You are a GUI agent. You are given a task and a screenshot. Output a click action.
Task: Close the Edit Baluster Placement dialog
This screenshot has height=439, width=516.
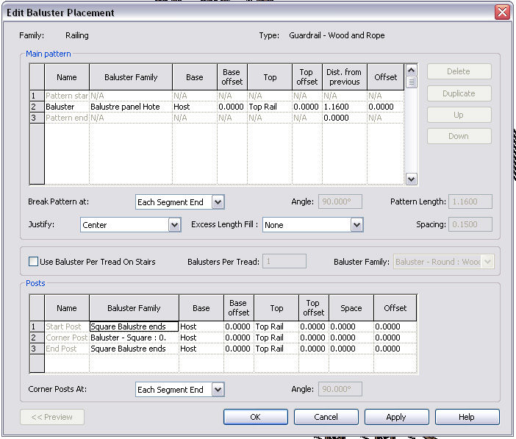(502, 13)
